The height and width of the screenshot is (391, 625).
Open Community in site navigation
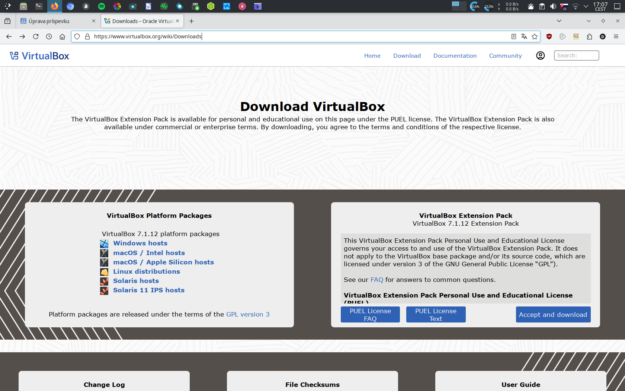[505, 56]
